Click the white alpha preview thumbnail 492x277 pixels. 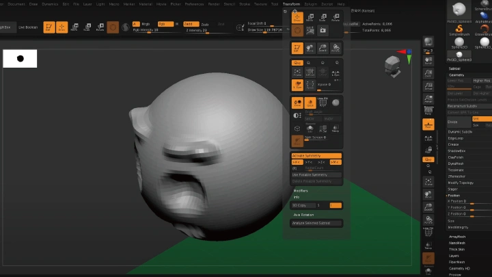[20, 58]
